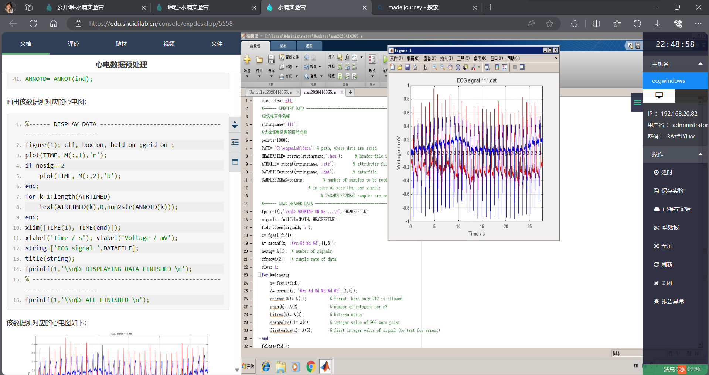Screen dimensions: 709x375
Task: Click the MATLAB icon in remote taskbar
Action: coord(325,366)
